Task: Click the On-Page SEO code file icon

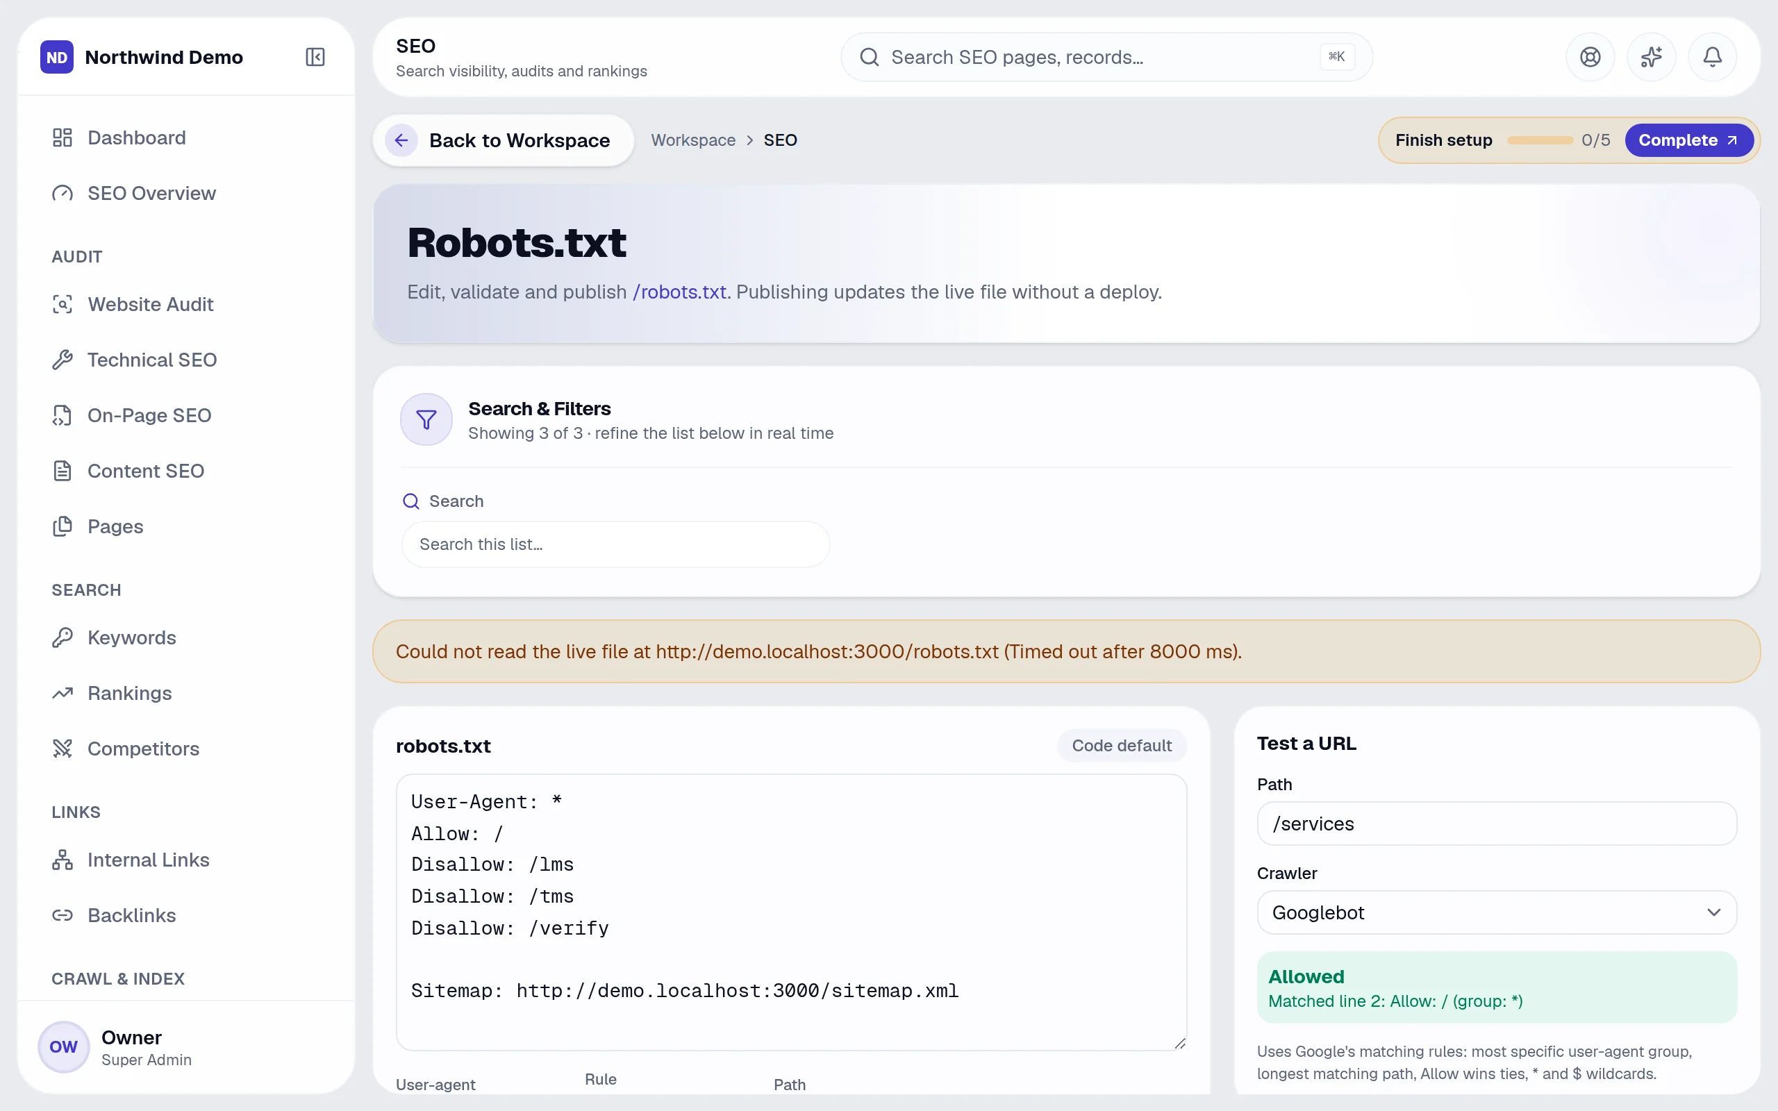Action: point(63,415)
